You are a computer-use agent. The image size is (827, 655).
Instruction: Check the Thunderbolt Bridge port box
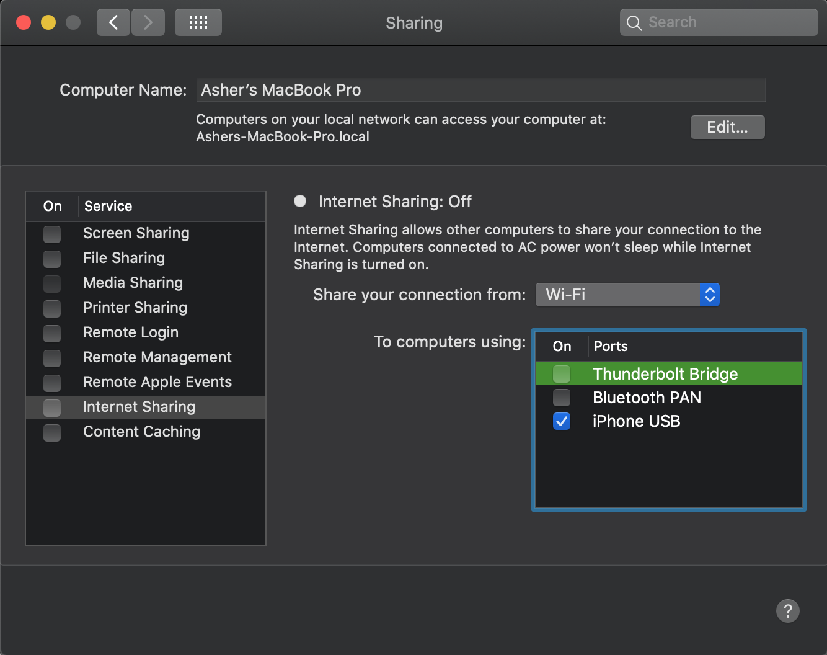click(x=562, y=374)
